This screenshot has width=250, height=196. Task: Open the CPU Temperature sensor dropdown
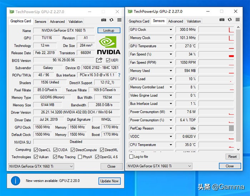171,145
